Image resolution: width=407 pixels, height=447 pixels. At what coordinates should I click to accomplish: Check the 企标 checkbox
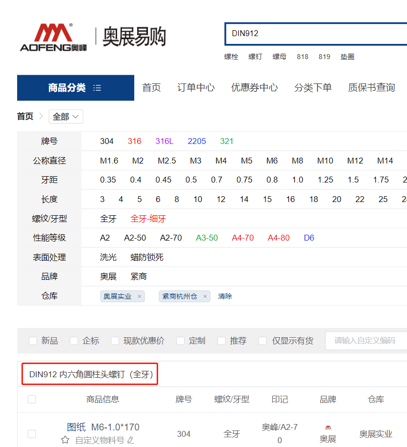[74, 341]
